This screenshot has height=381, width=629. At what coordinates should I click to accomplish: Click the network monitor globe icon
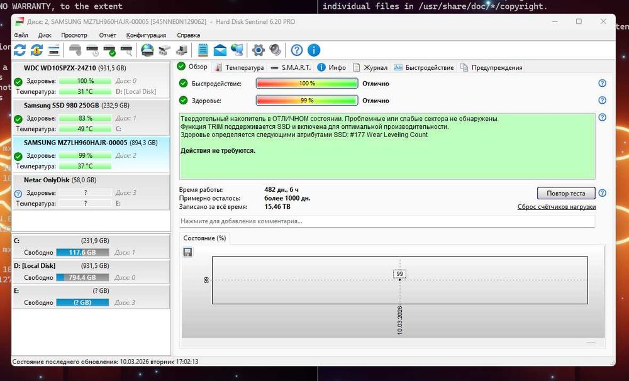pyautogui.click(x=237, y=50)
